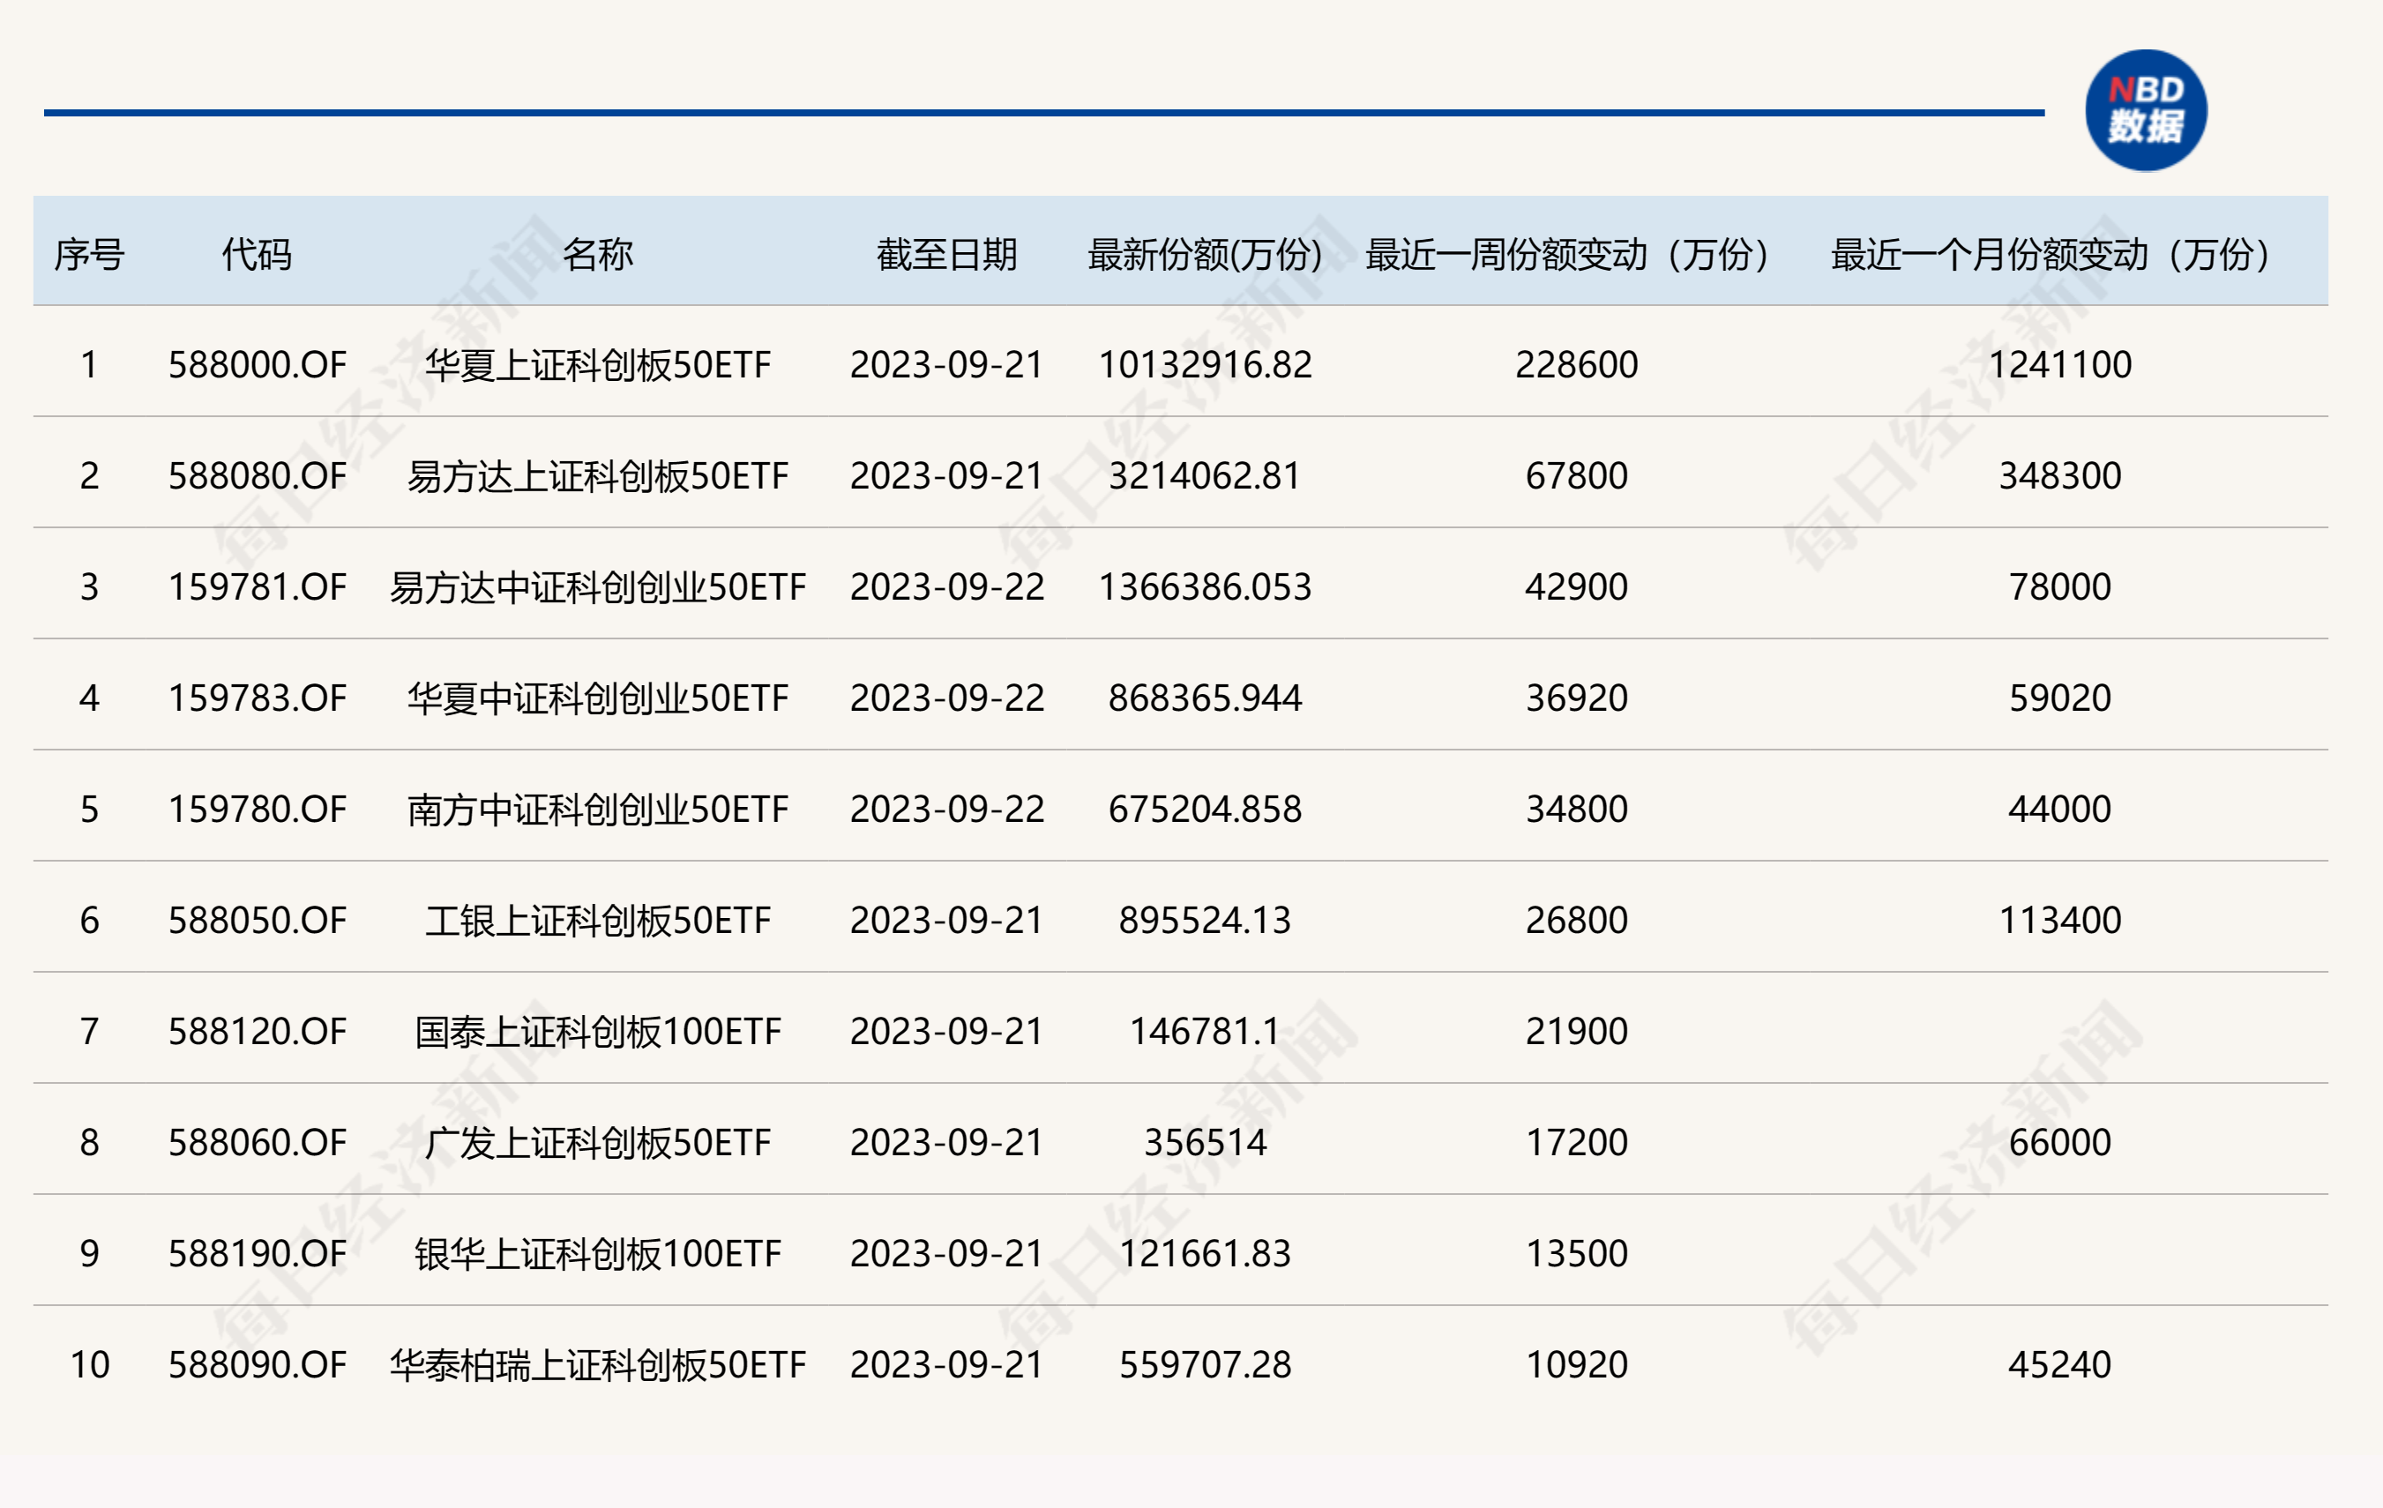Click the NBD数据 logo badge

pyautogui.click(x=2146, y=111)
